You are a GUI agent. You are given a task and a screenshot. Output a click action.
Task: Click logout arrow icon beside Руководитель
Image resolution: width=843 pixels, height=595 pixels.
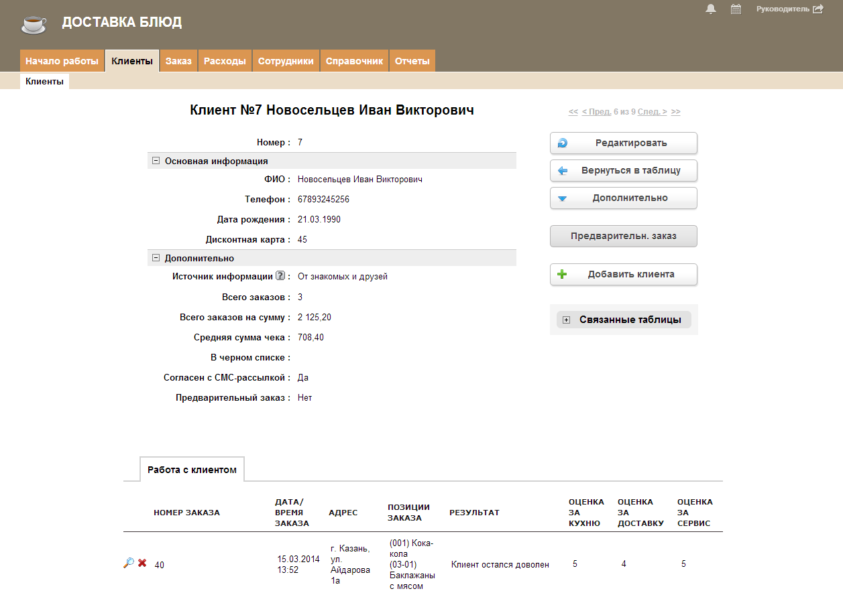coord(818,9)
